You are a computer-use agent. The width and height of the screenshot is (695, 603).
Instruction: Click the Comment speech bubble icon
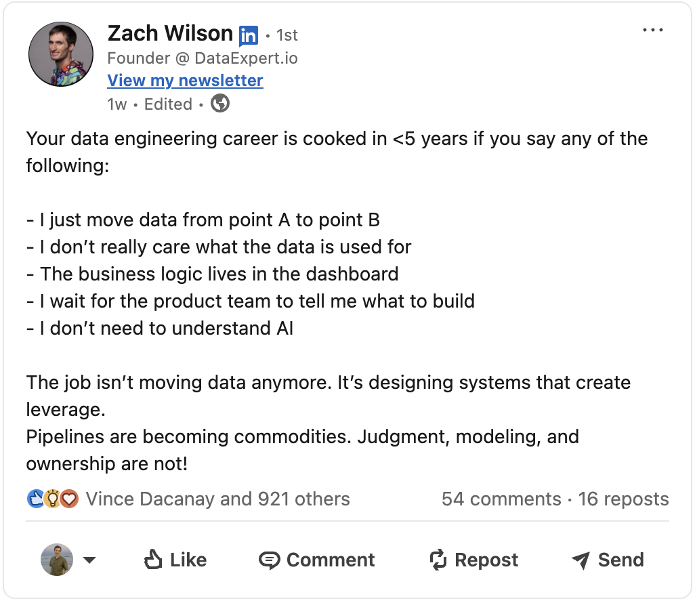point(270,560)
